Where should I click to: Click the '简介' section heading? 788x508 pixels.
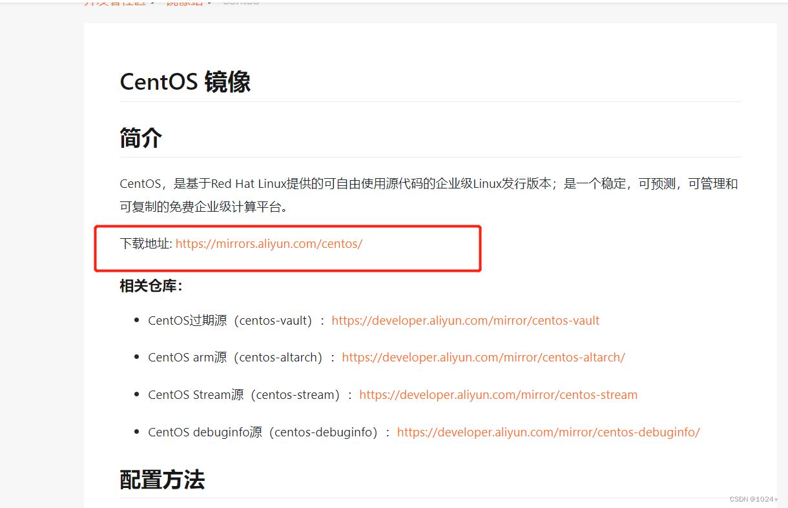click(141, 137)
